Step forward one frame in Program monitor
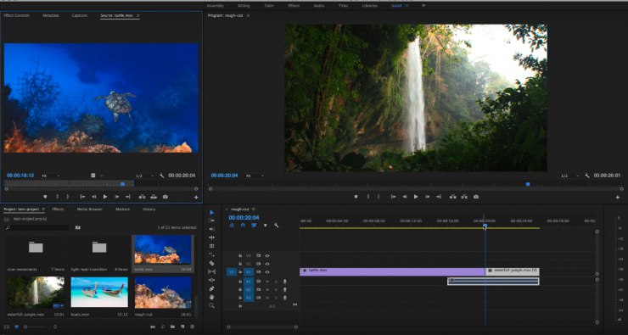The width and height of the screenshot is (628, 335). (428, 197)
